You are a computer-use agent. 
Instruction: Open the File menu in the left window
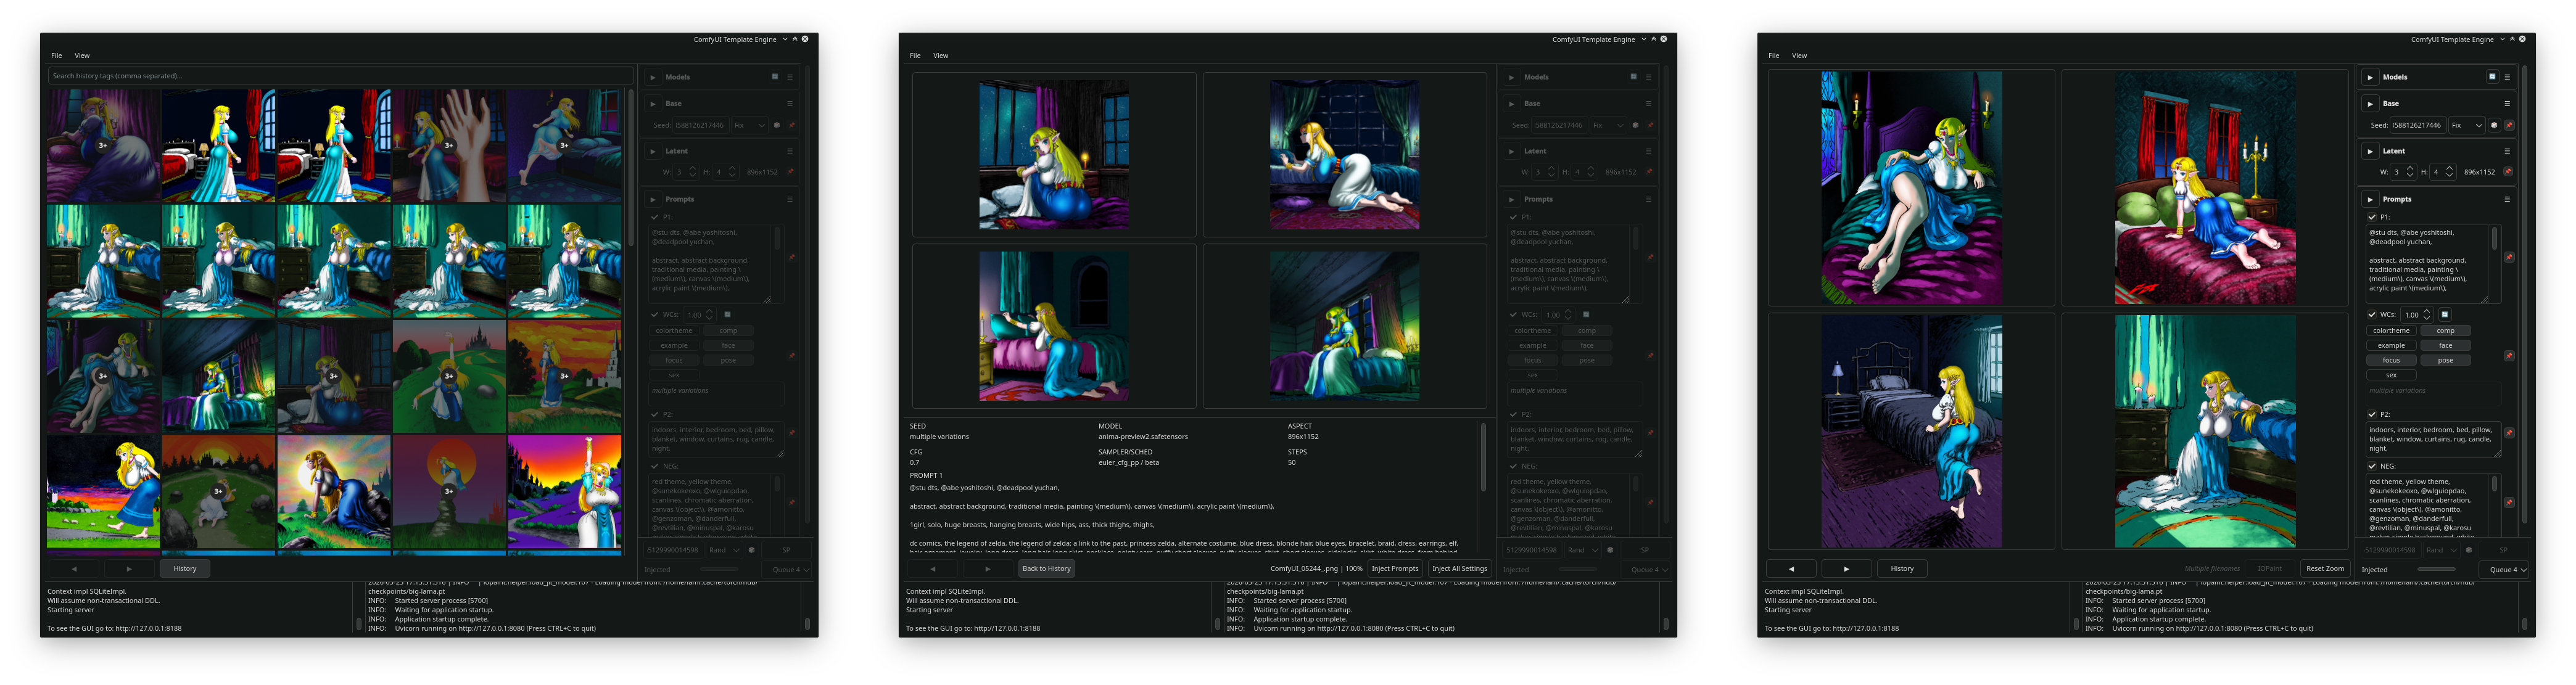coord(56,56)
